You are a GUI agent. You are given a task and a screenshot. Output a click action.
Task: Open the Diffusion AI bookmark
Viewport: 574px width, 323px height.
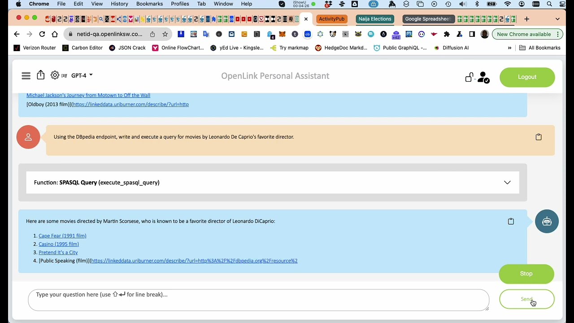[x=451, y=48]
